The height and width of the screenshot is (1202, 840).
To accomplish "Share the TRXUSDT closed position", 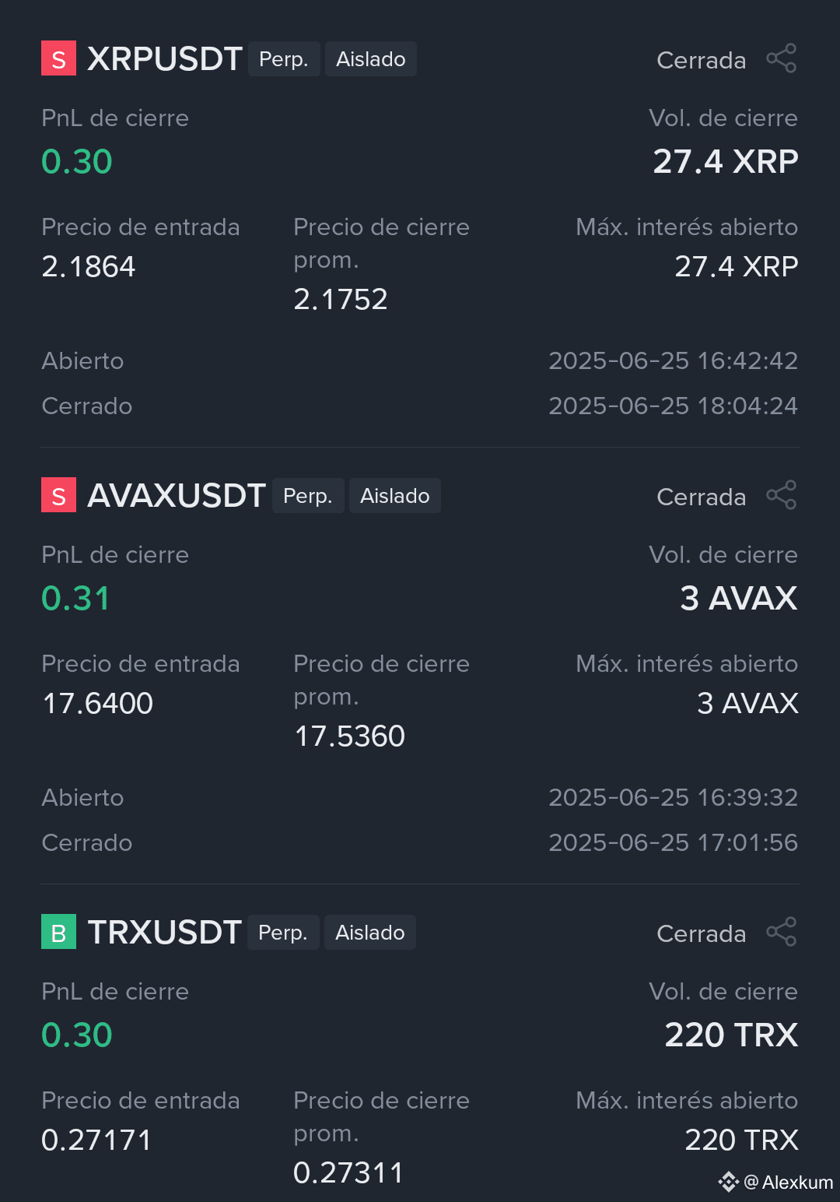I will click(782, 933).
